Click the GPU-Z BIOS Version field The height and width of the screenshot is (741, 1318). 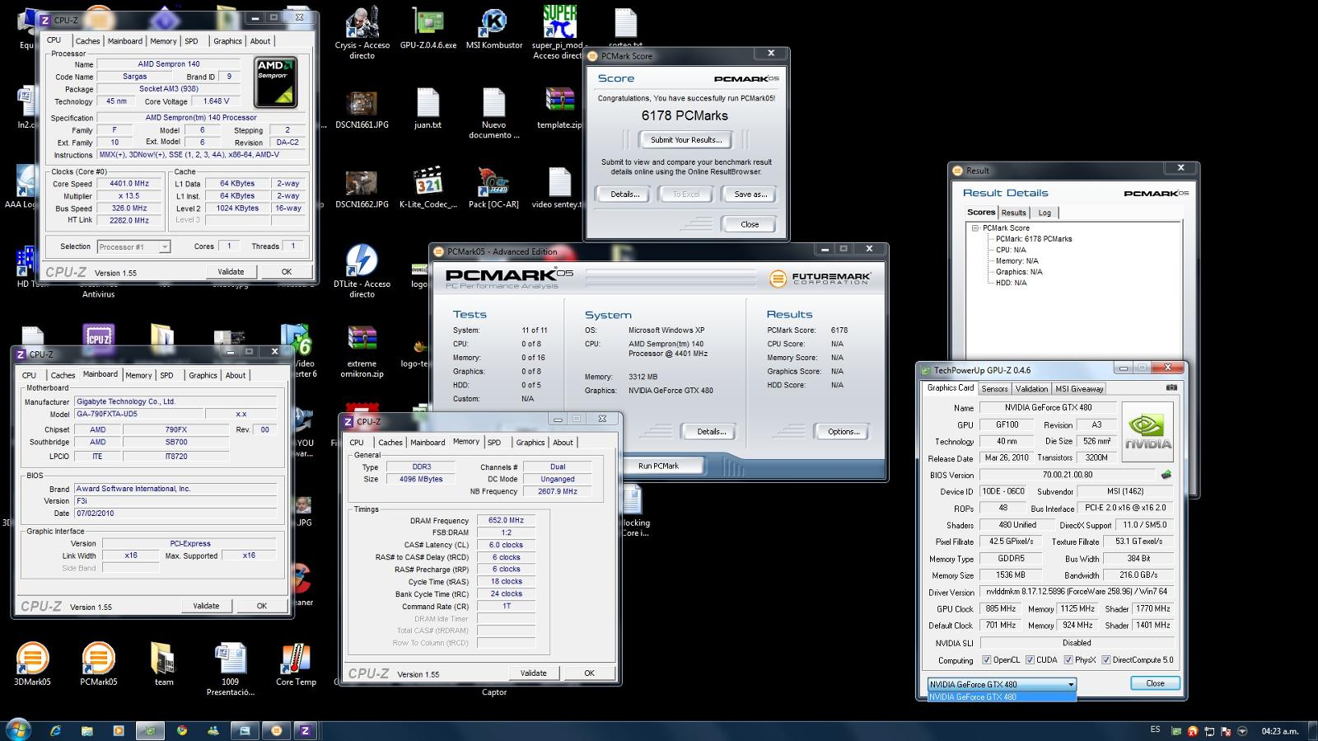tap(1068, 475)
